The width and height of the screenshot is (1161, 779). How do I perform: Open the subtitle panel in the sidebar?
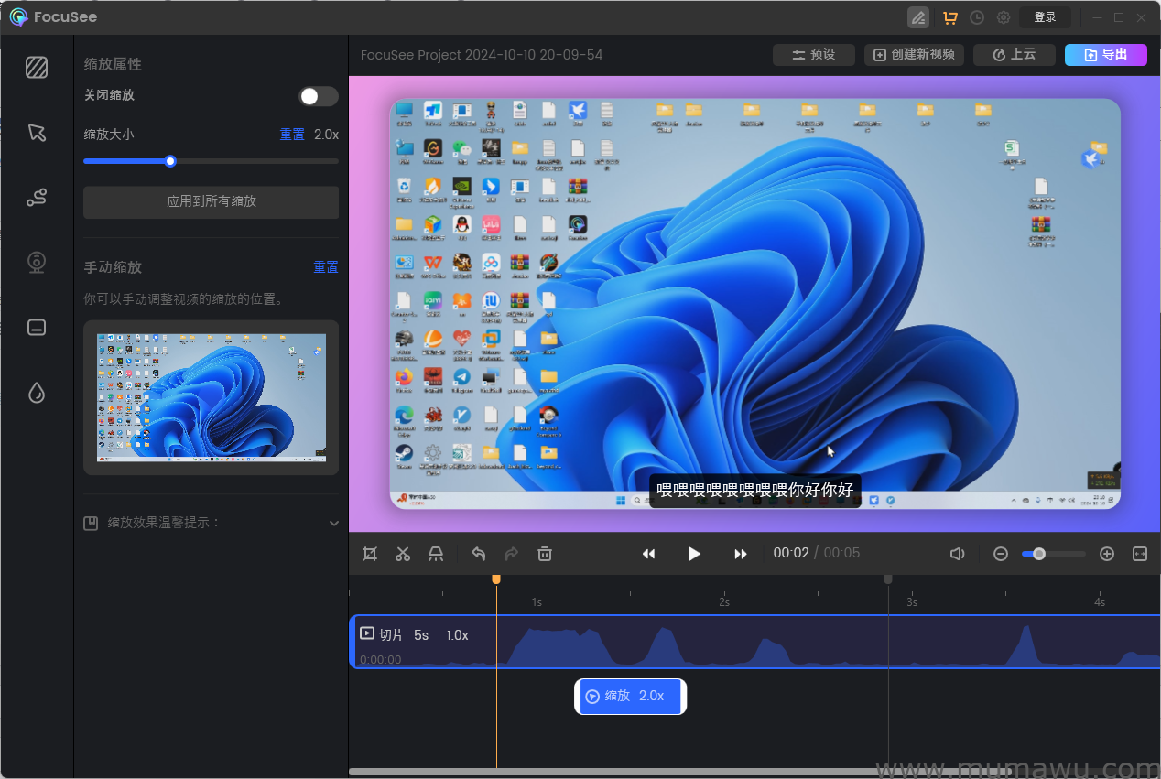[37, 327]
